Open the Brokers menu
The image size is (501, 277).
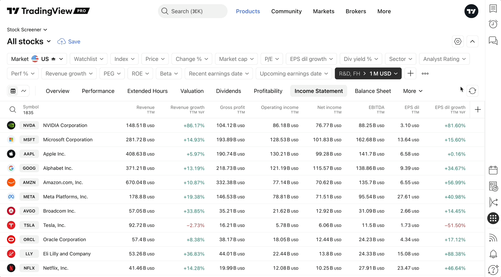coord(356,11)
